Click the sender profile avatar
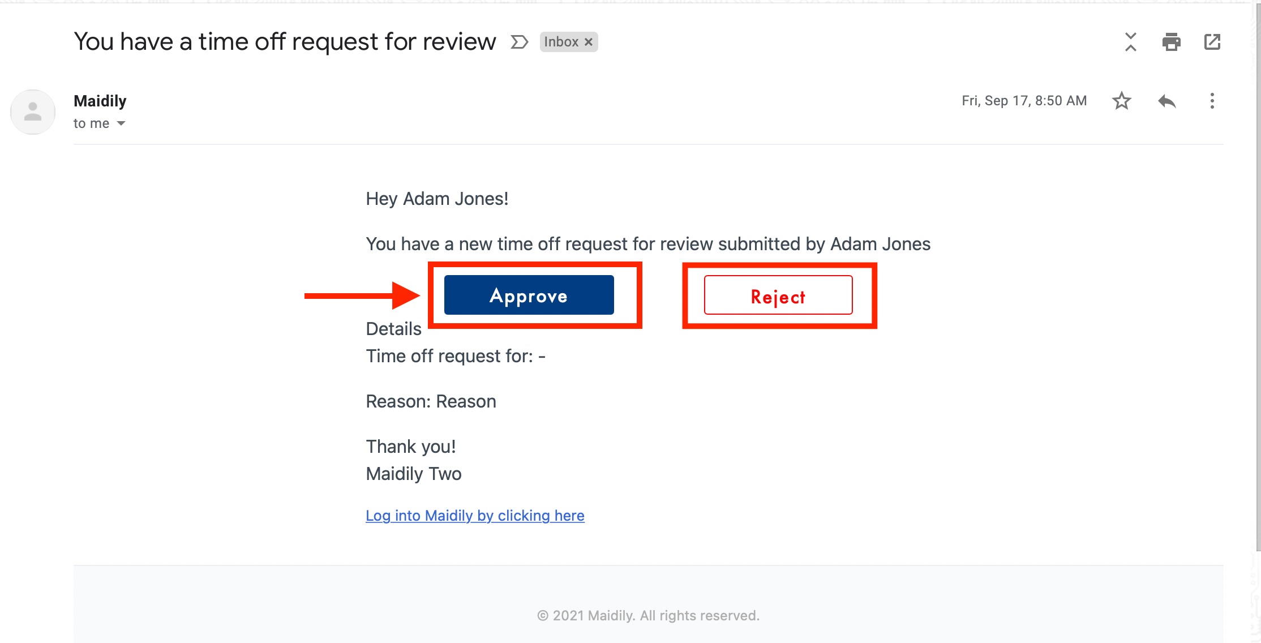The height and width of the screenshot is (643, 1261). 33,112
